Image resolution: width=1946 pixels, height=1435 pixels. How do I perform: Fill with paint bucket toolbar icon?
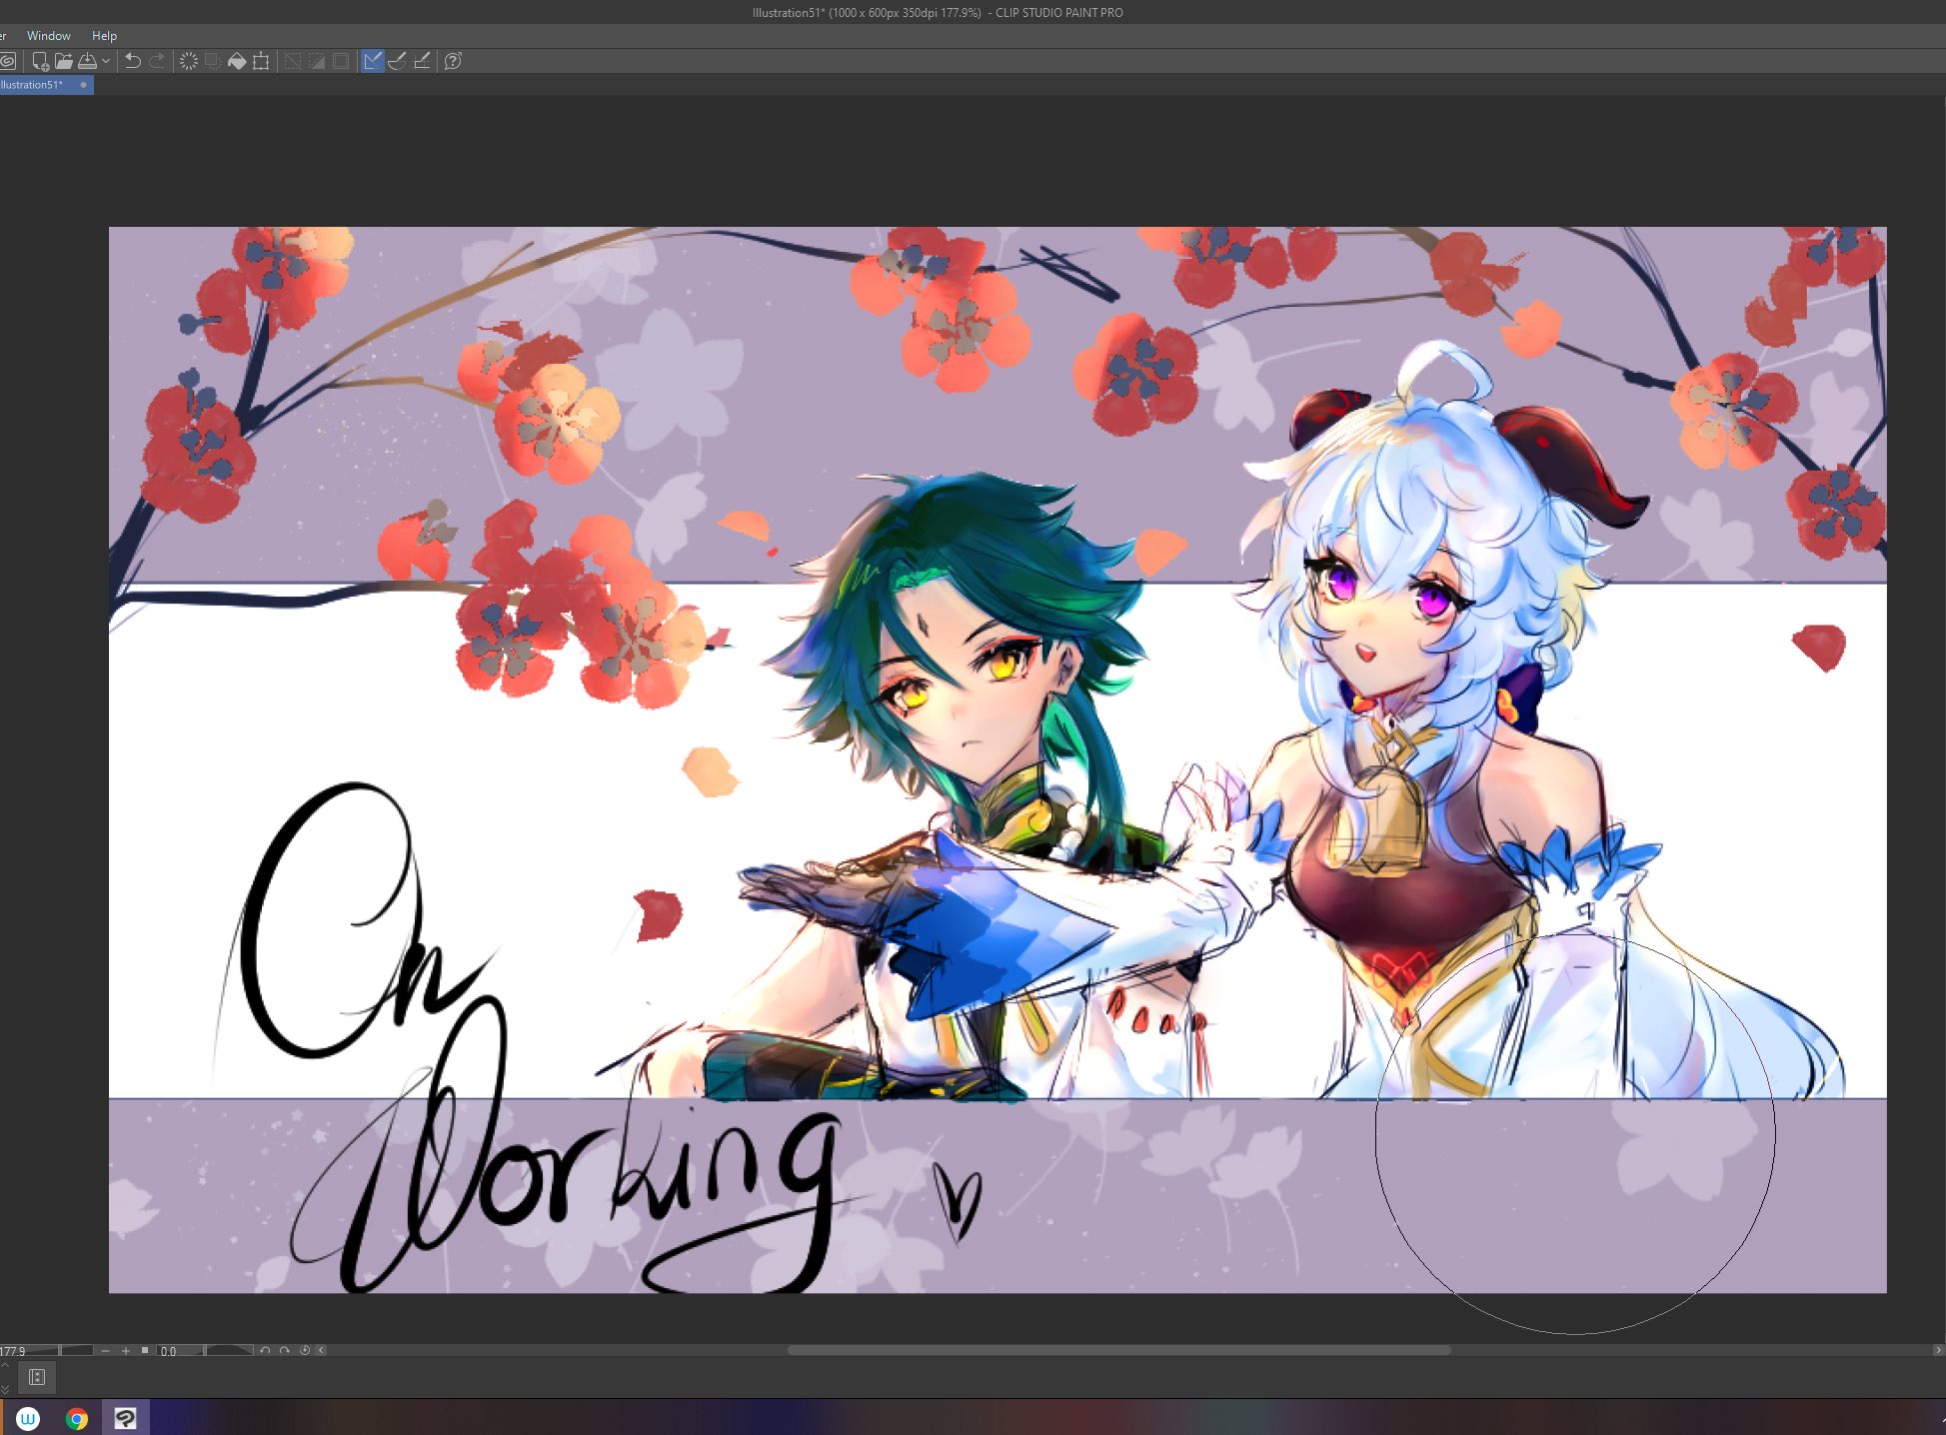point(237,61)
